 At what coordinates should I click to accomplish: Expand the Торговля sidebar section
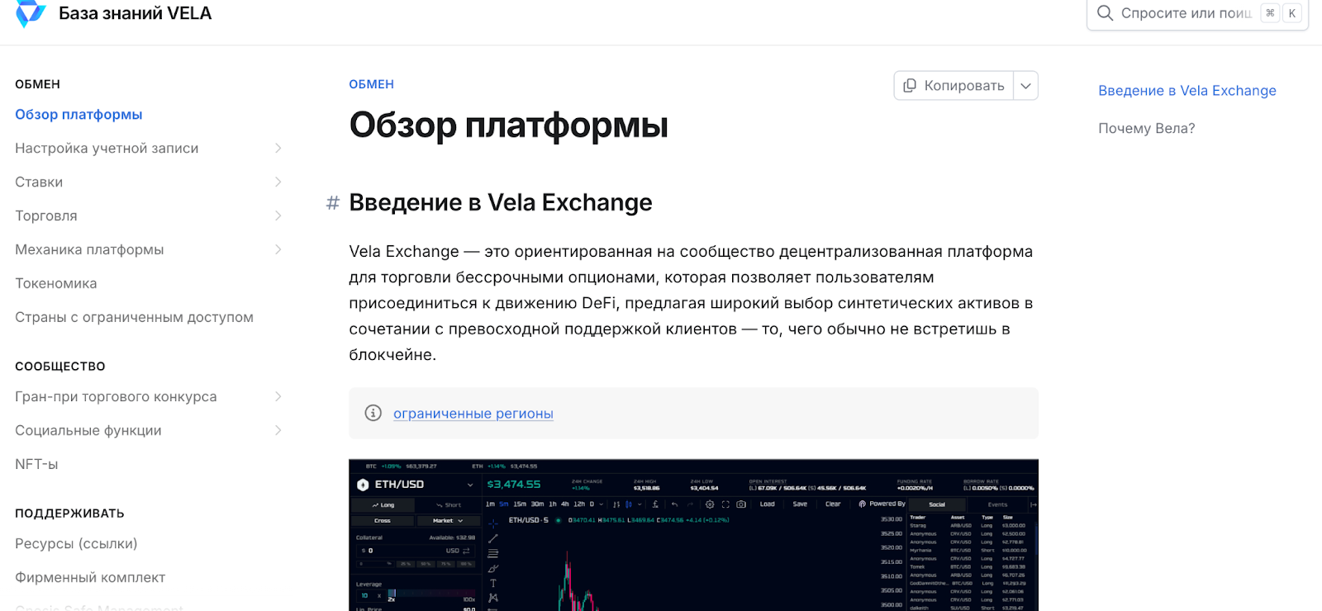[278, 216]
